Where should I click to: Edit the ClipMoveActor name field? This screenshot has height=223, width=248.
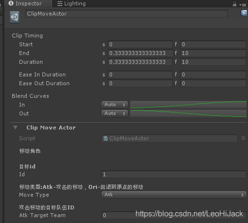click(127, 14)
